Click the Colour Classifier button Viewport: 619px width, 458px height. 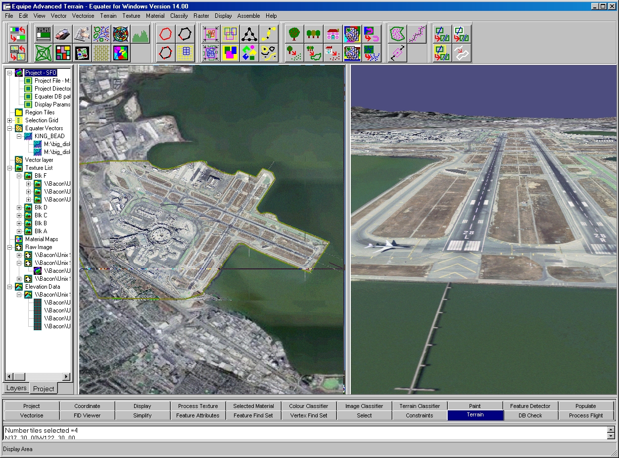click(308, 406)
